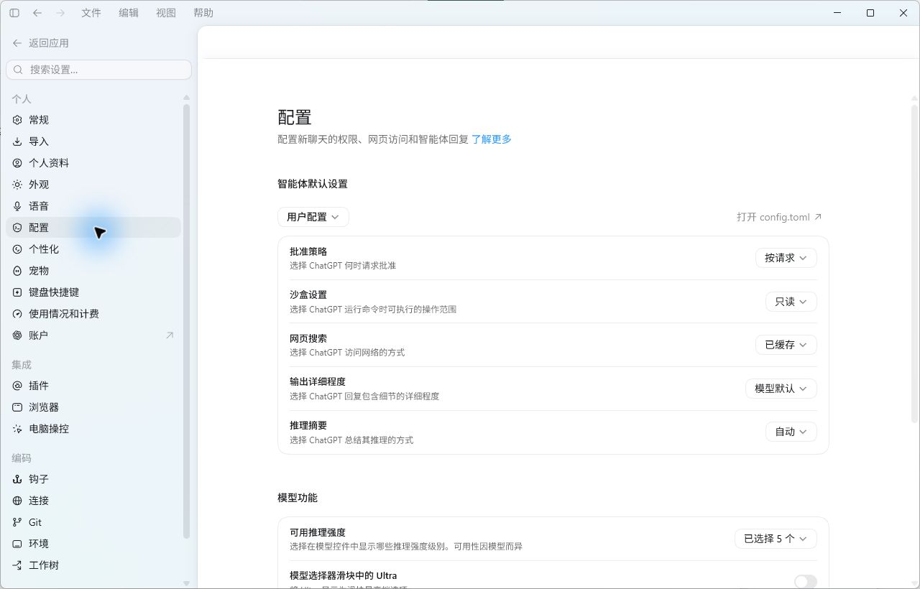Click the gear icon beside 常规
The width and height of the screenshot is (920, 589).
click(x=17, y=120)
